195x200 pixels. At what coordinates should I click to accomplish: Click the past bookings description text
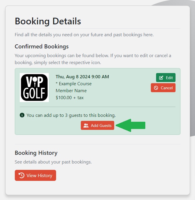point(53,162)
